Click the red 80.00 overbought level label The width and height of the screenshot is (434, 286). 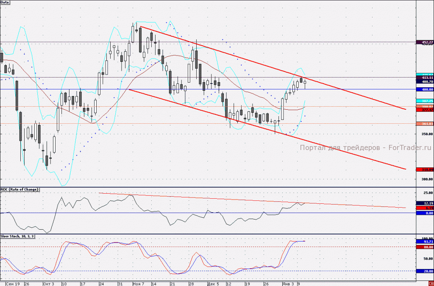425,247
